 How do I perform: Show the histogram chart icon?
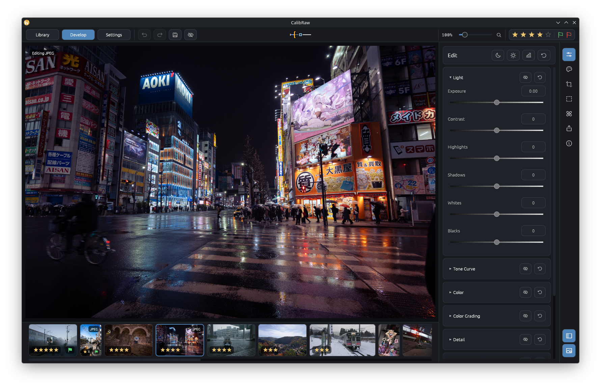[529, 55]
